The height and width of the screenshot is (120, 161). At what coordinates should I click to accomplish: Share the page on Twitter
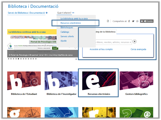[x=133, y=21]
